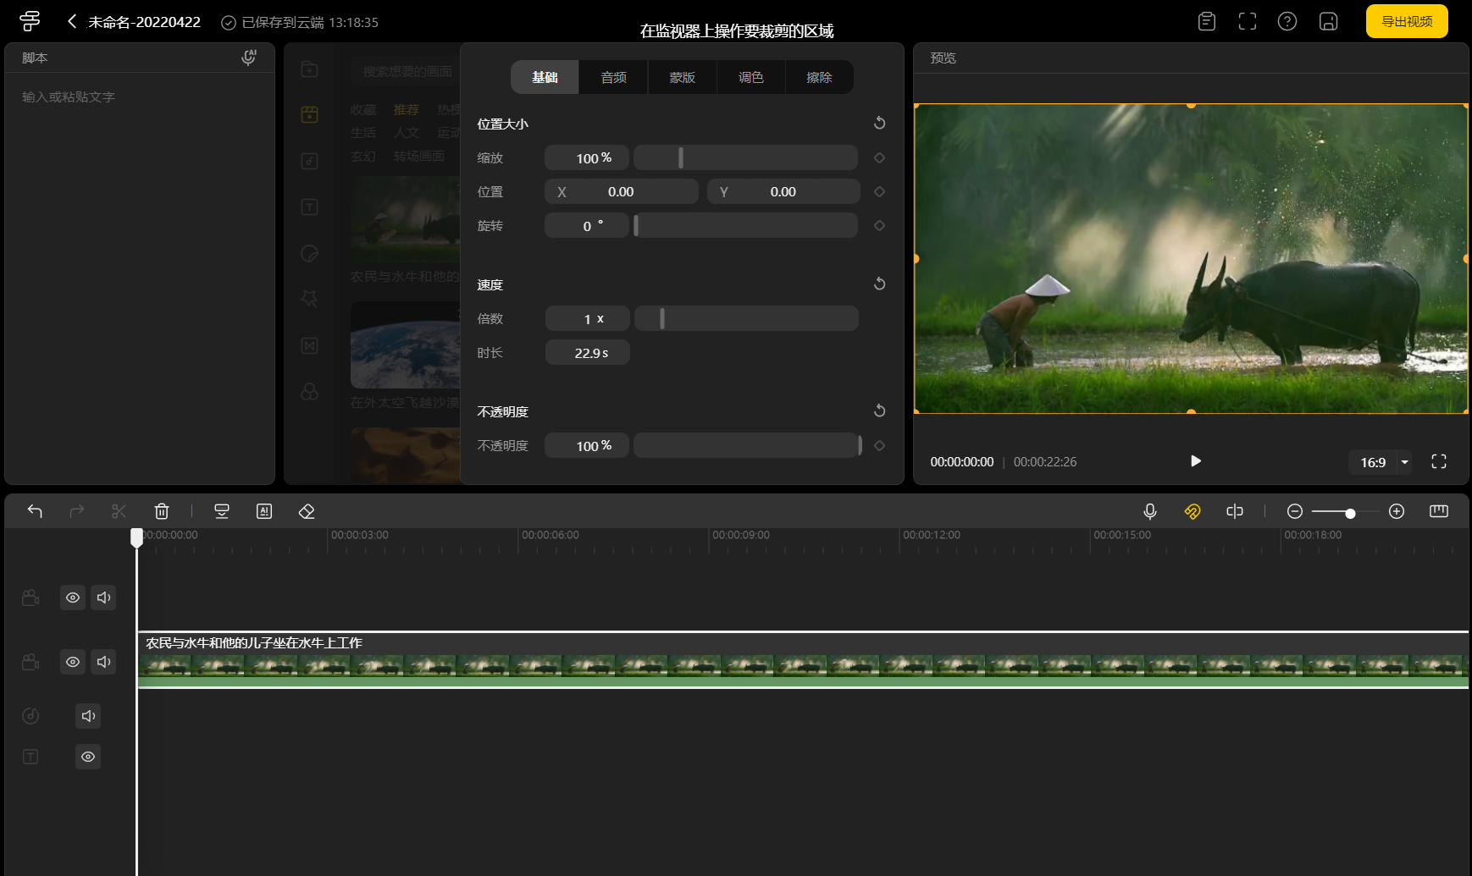Mute the main video track

click(x=103, y=662)
